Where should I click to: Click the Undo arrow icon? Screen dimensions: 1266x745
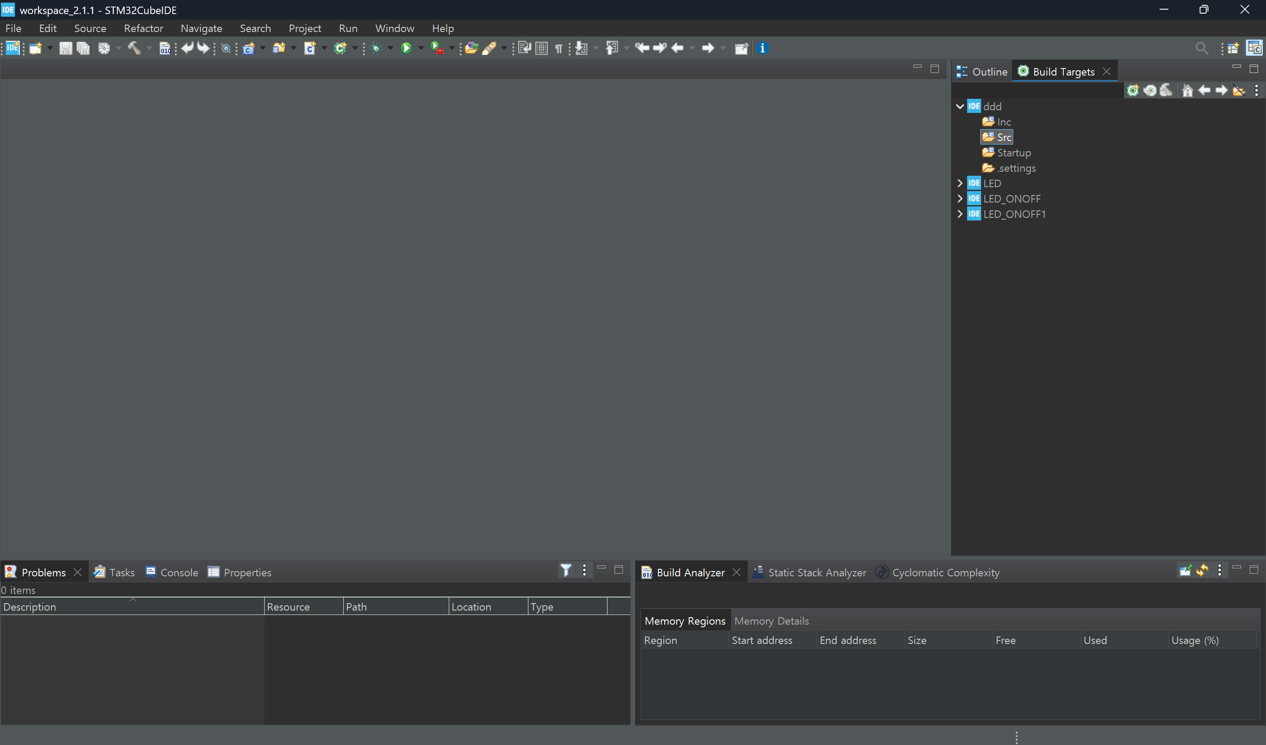pyautogui.click(x=187, y=48)
